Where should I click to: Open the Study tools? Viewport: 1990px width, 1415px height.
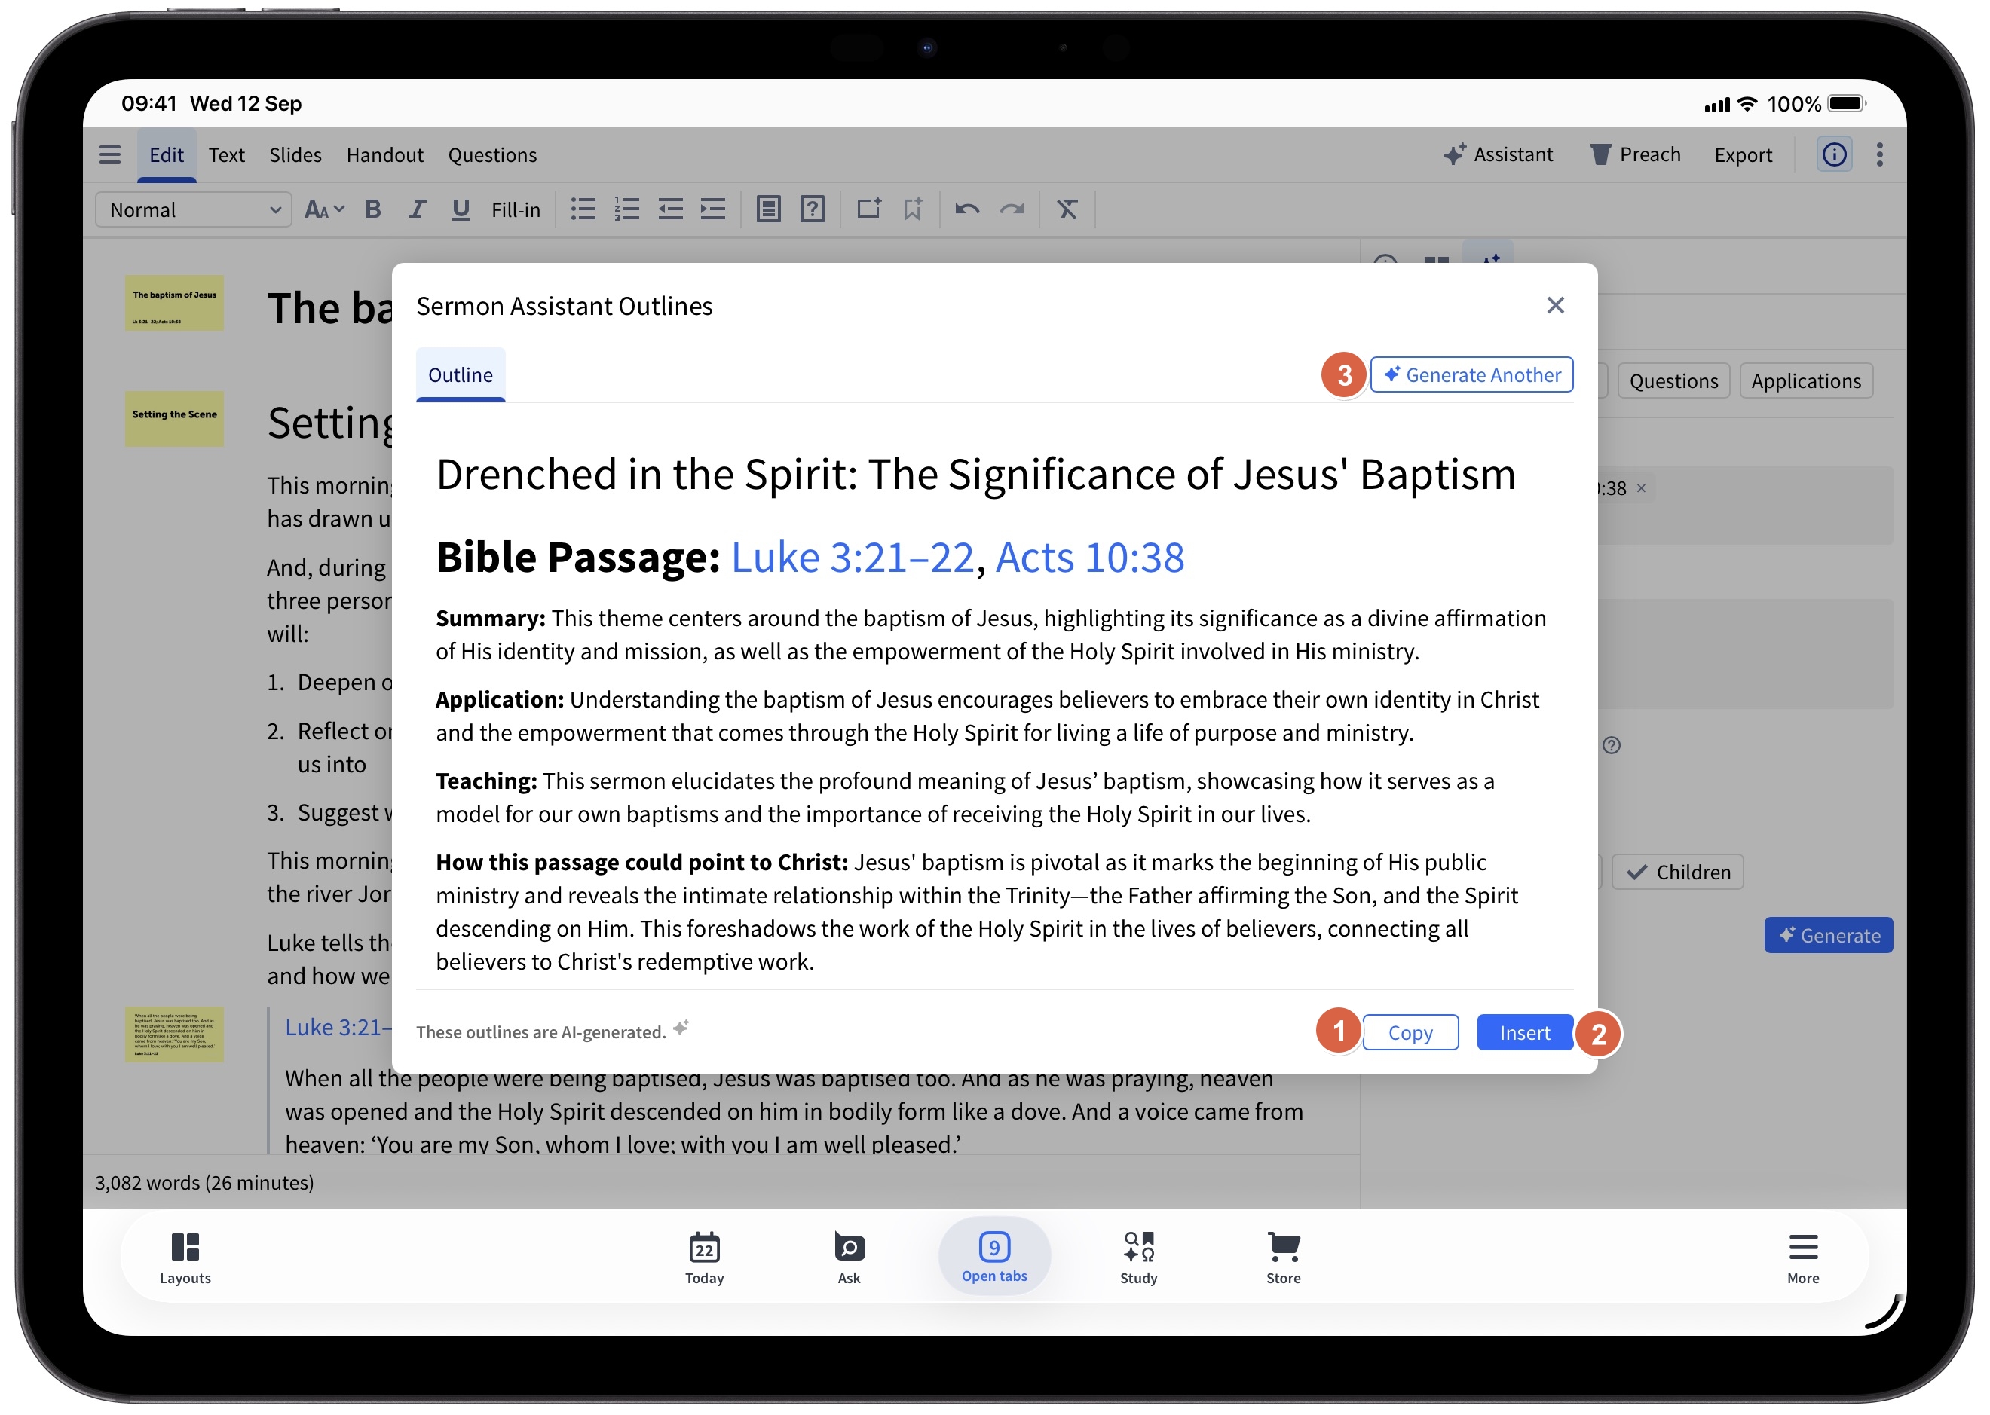coord(1138,1259)
